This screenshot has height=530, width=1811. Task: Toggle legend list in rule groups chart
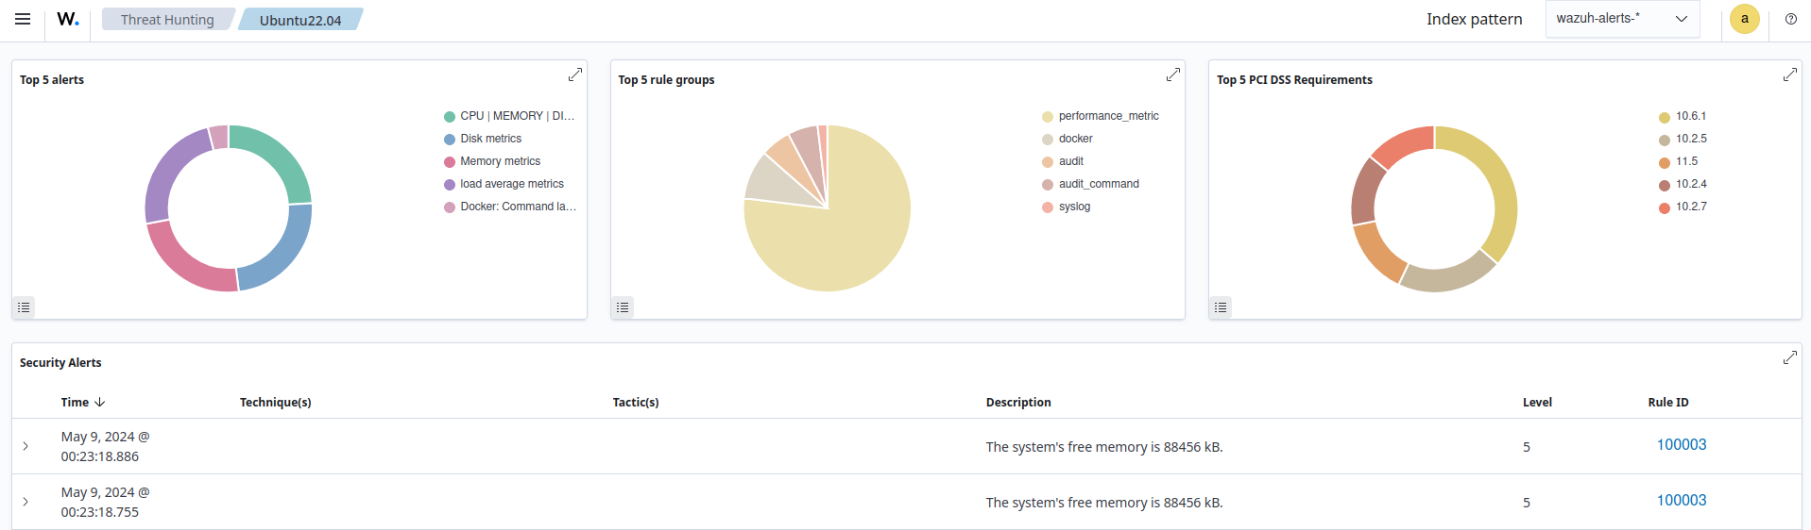(x=623, y=307)
